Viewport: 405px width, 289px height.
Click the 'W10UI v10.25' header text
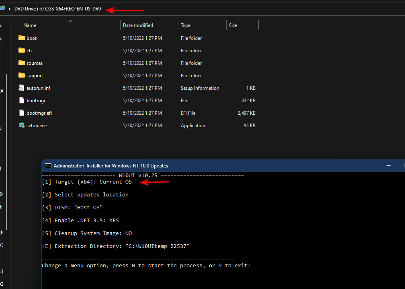138,175
